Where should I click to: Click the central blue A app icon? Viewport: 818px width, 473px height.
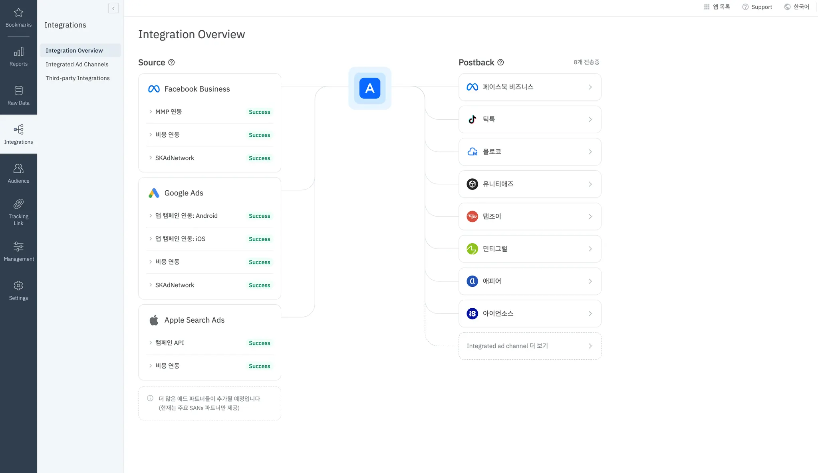point(369,88)
